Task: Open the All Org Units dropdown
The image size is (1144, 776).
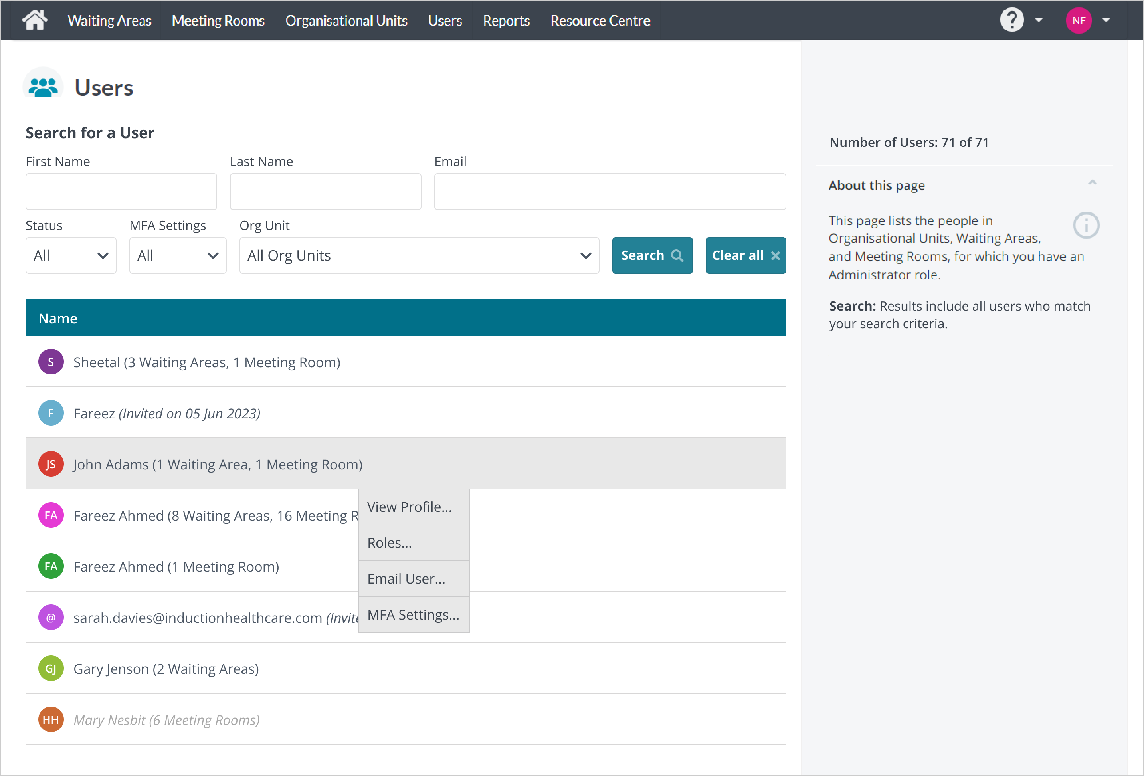Action: point(419,255)
